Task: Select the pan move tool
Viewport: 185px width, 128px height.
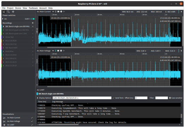Action: click(x=13, y=12)
